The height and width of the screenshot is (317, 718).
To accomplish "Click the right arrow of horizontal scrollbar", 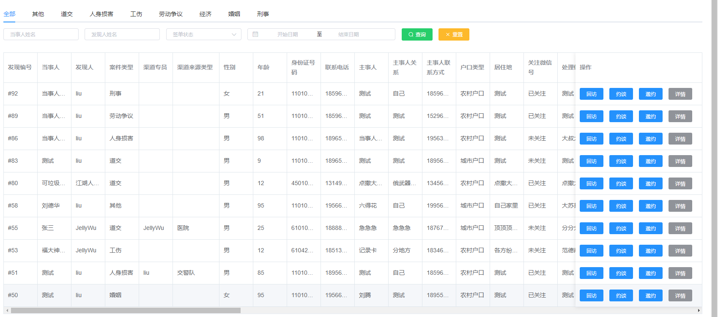I will [699, 310].
